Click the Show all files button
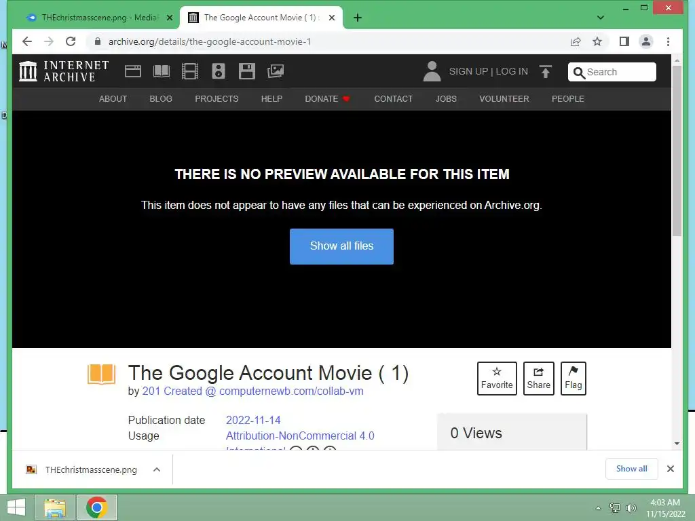The width and height of the screenshot is (695, 521). [342, 246]
